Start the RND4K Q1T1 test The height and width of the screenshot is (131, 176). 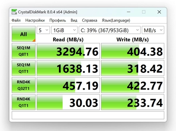pos(24,102)
